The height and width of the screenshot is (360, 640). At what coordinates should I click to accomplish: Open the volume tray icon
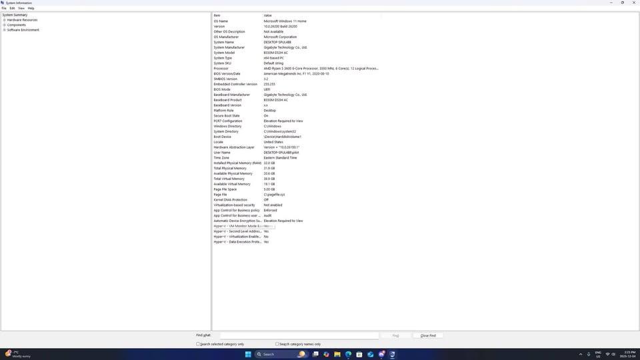click(x=613, y=354)
